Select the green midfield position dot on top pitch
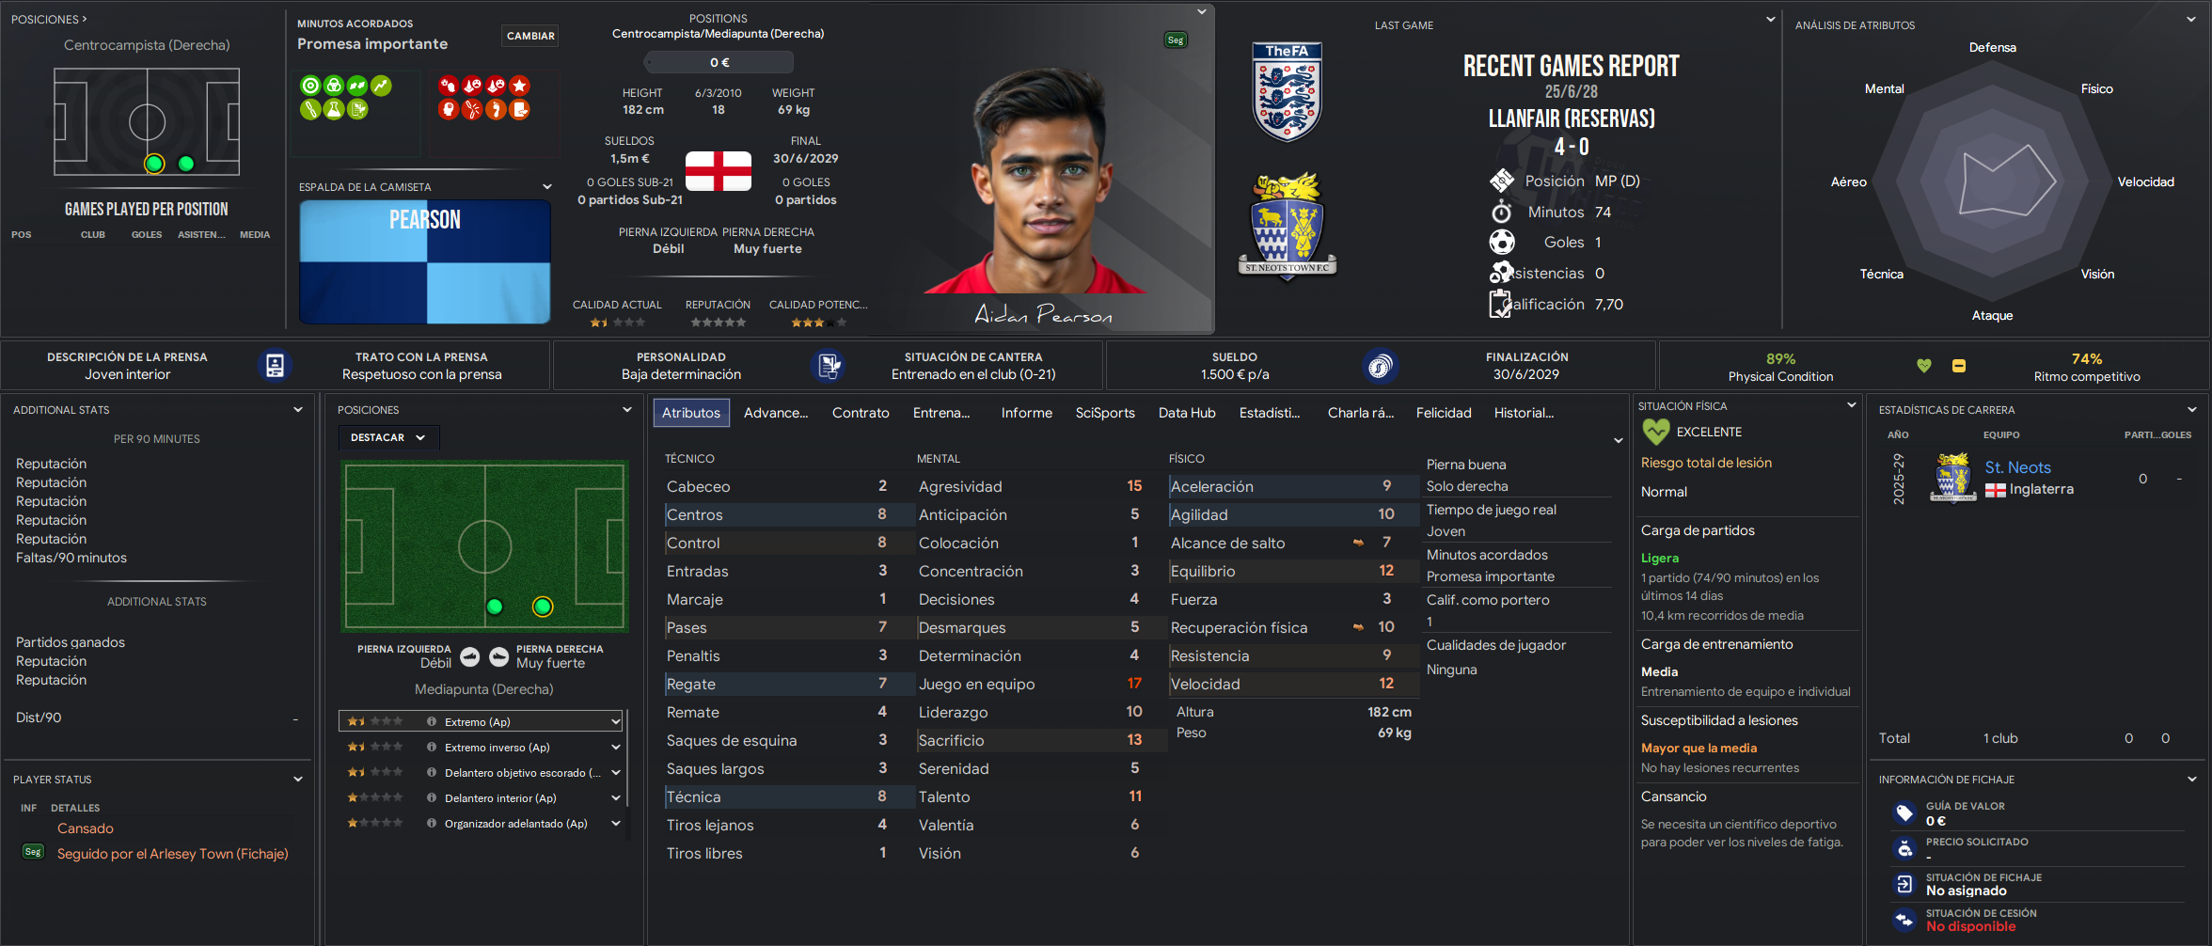This screenshot has height=946, width=2212. coord(186,164)
